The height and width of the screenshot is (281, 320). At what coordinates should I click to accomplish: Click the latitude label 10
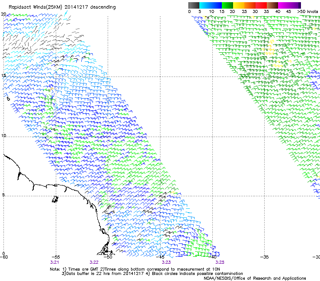pos(3,135)
